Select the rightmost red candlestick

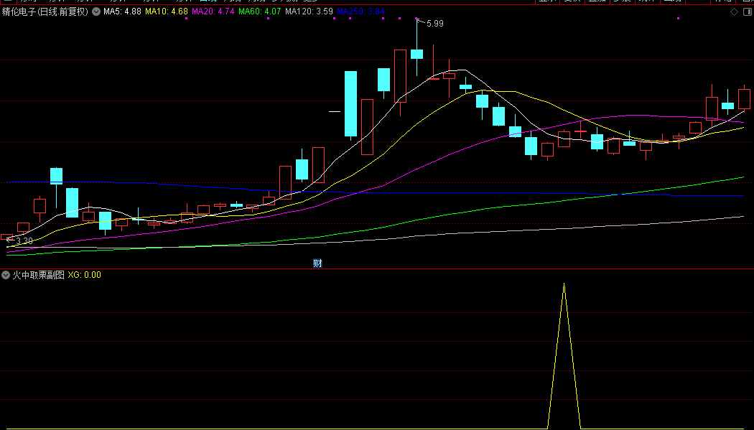745,99
